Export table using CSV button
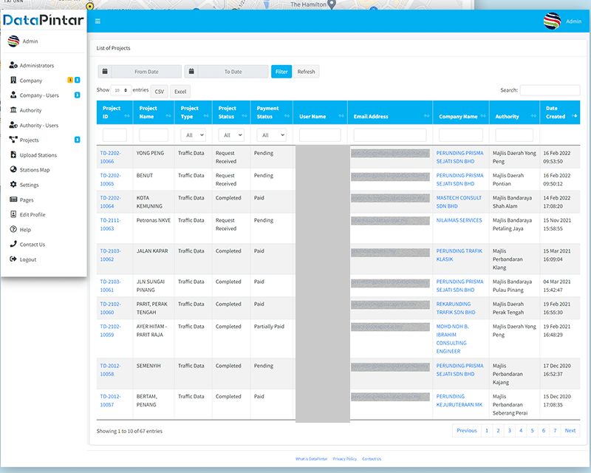The width and height of the screenshot is (591, 473). [159, 92]
